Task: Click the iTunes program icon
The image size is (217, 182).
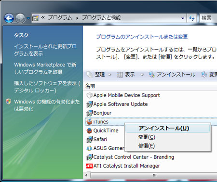Action: (x=89, y=122)
